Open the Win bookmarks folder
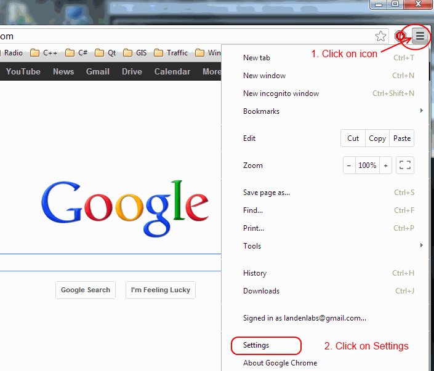The image size is (434, 371). click(x=208, y=52)
